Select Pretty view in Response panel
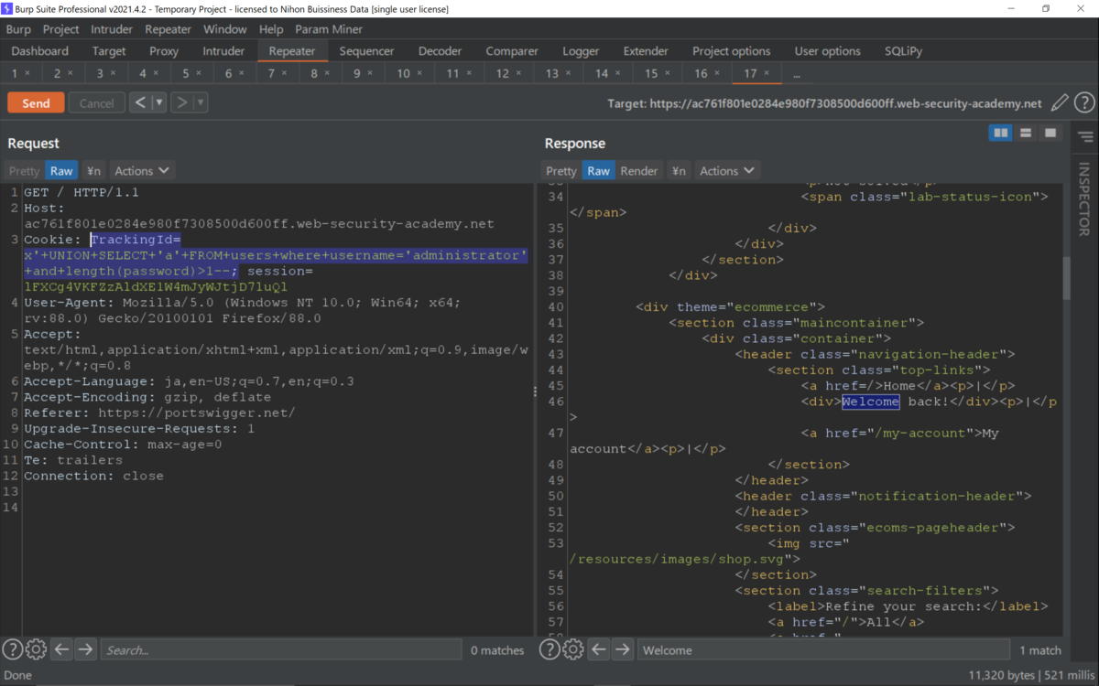This screenshot has height=686, width=1099. coord(561,170)
